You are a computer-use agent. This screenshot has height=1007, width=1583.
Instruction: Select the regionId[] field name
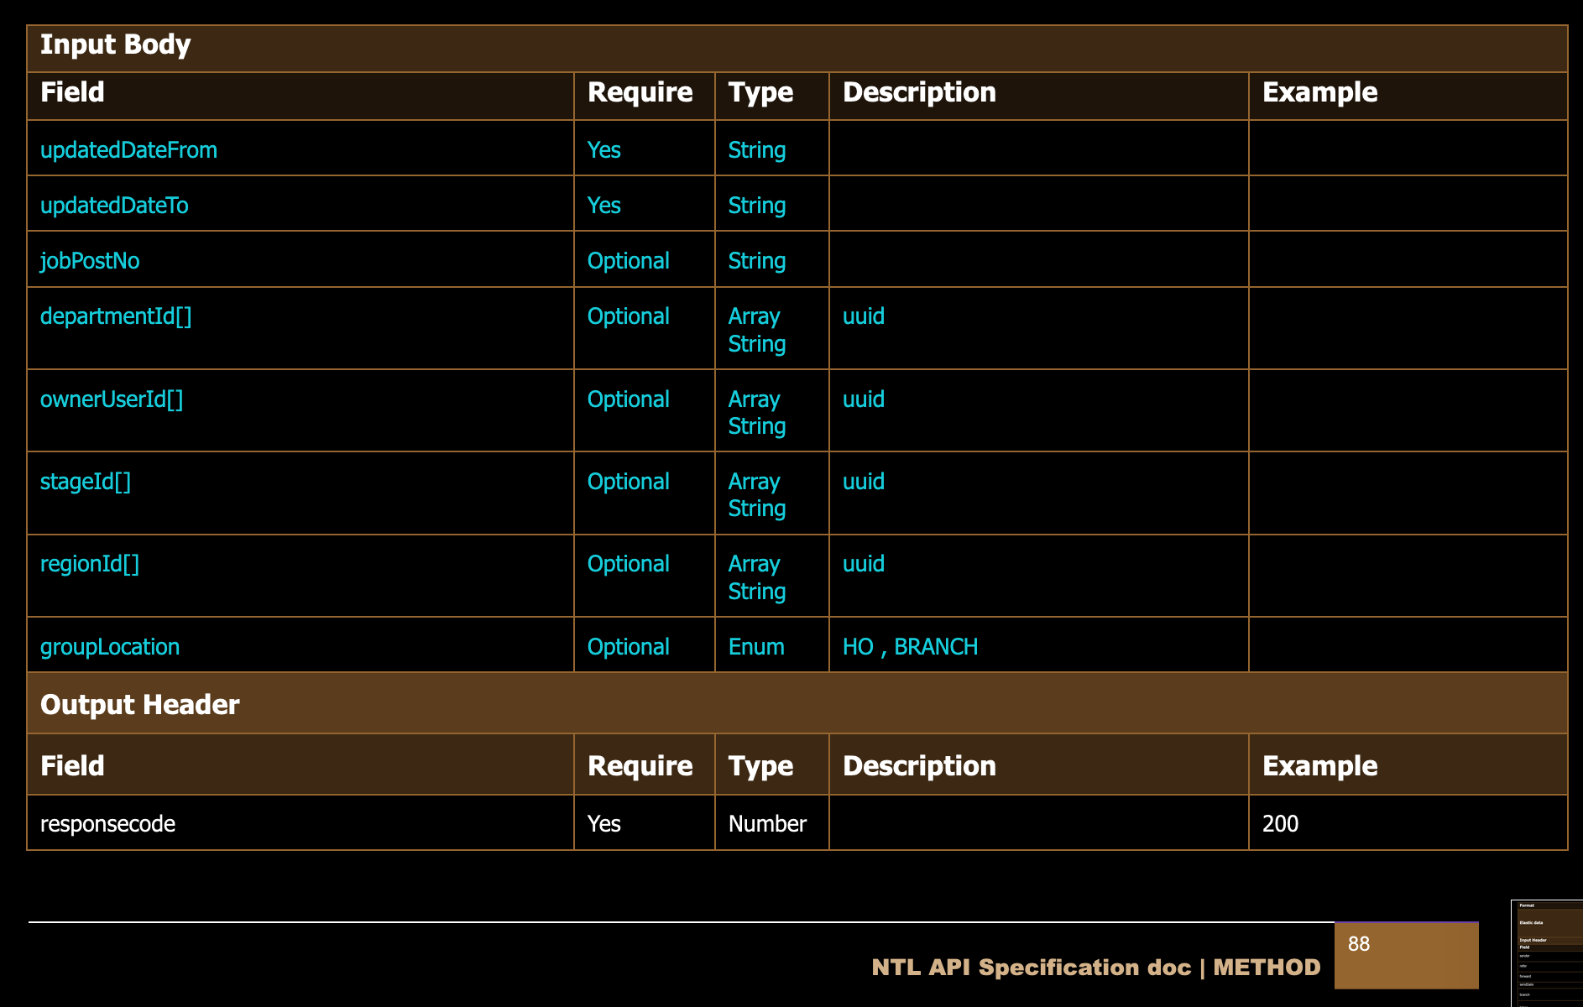pos(90,564)
